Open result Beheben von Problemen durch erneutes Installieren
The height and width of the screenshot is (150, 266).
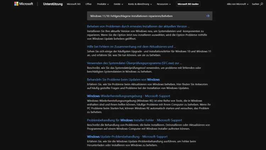coord(138,26)
